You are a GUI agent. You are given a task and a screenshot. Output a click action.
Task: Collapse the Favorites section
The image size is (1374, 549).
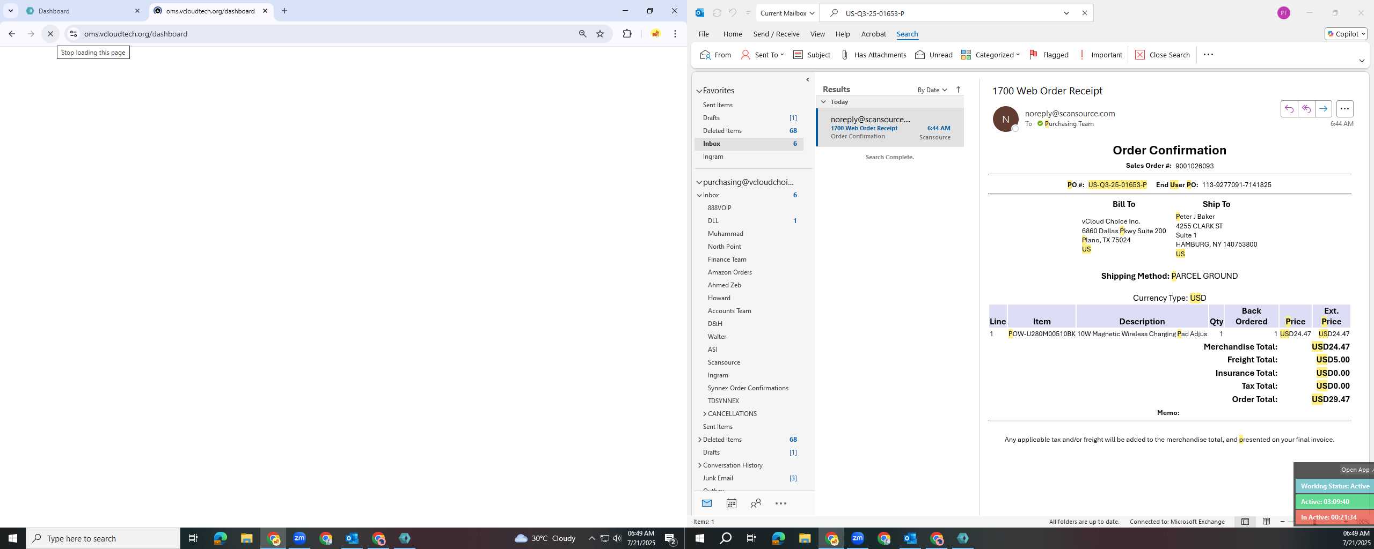pyautogui.click(x=699, y=91)
